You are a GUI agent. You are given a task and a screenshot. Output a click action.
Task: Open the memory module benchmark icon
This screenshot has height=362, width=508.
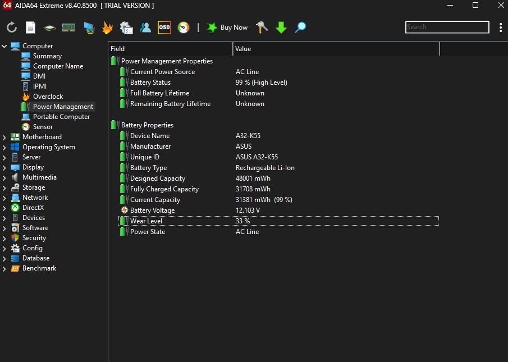coord(68,28)
